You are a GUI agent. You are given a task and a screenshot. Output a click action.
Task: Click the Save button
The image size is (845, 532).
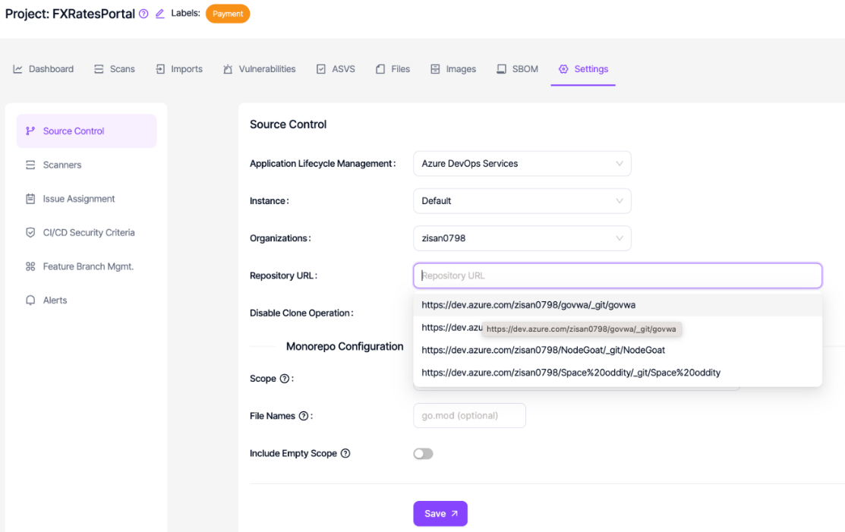point(440,513)
